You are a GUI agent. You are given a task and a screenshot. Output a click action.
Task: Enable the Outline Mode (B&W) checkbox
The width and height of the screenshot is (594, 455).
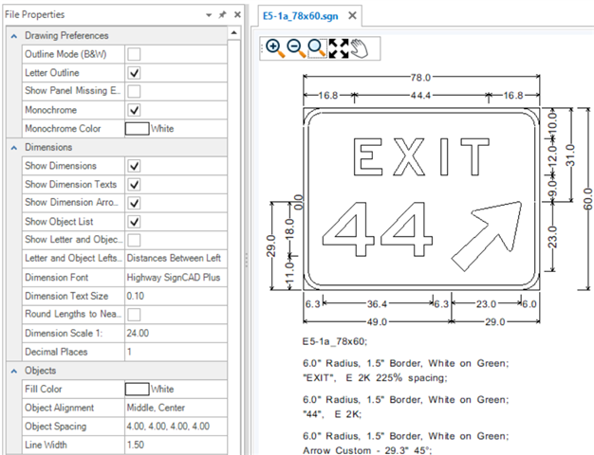[x=134, y=54]
